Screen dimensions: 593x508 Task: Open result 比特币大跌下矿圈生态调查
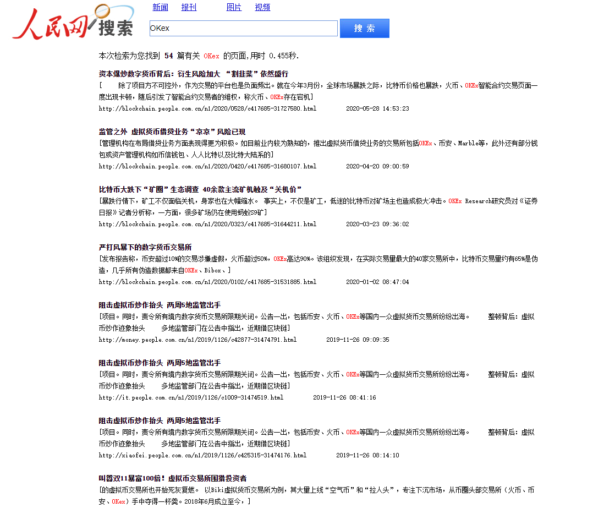(x=200, y=189)
